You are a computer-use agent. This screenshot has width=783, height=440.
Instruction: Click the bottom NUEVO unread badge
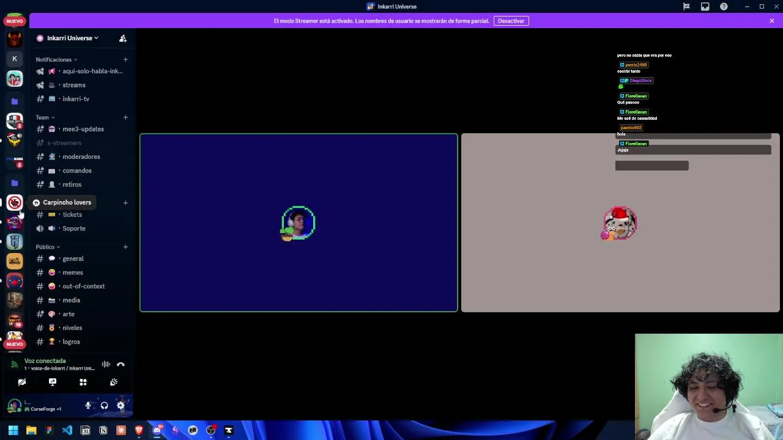coord(15,344)
